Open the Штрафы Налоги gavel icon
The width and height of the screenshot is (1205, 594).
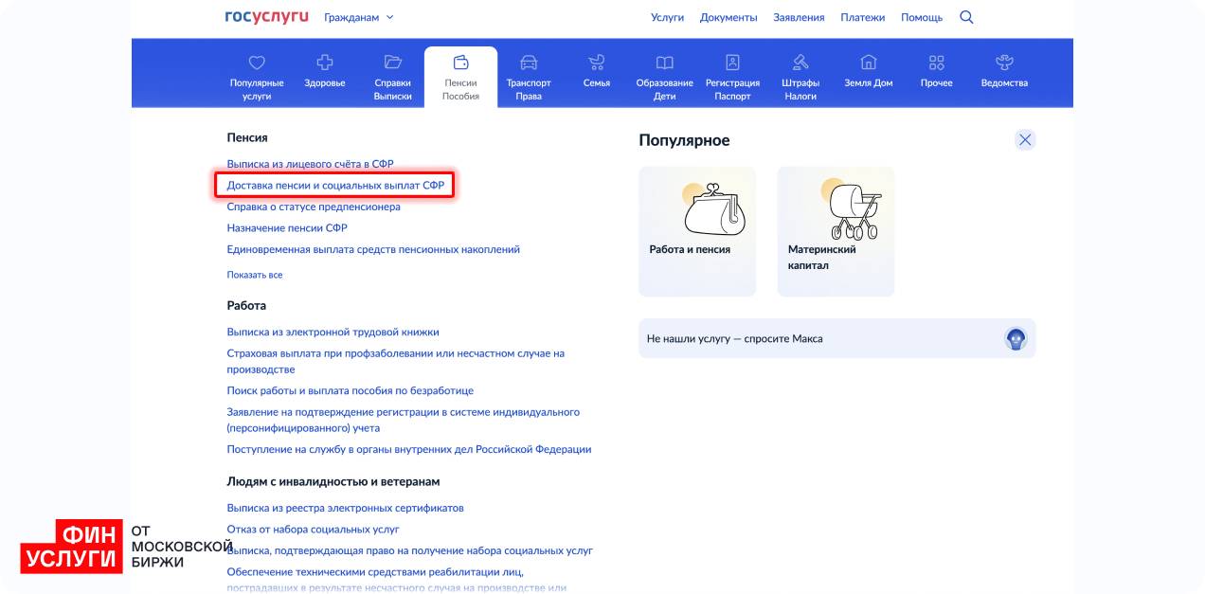pyautogui.click(x=800, y=63)
